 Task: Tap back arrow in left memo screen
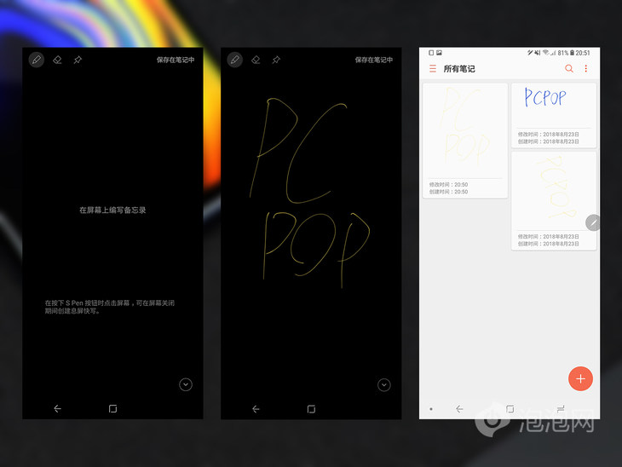click(x=58, y=409)
